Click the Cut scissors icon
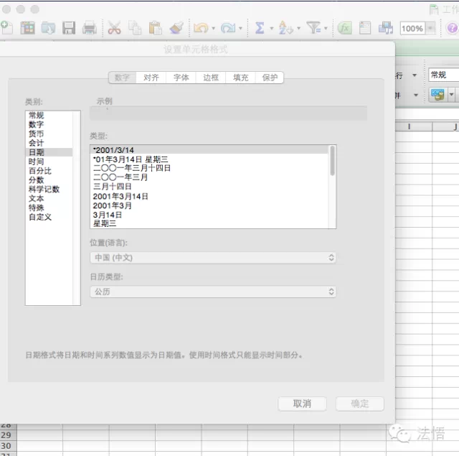The width and height of the screenshot is (459, 456). coord(114,28)
